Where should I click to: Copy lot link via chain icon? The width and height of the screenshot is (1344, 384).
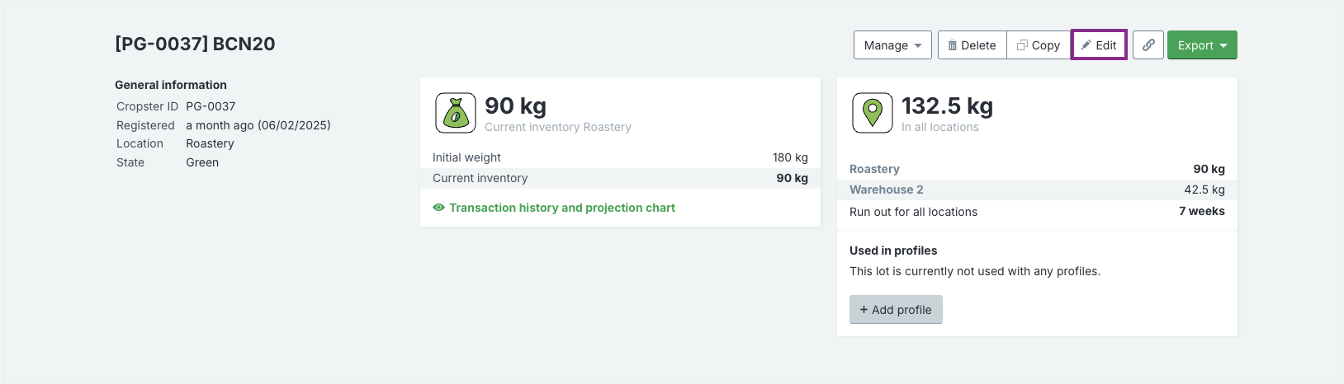(x=1148, y=45)
